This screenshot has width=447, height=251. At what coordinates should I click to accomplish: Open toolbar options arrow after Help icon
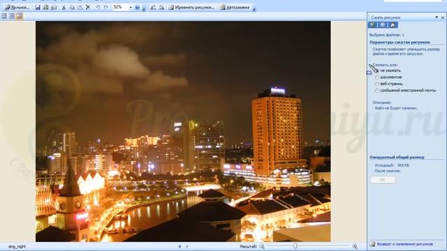144,8
